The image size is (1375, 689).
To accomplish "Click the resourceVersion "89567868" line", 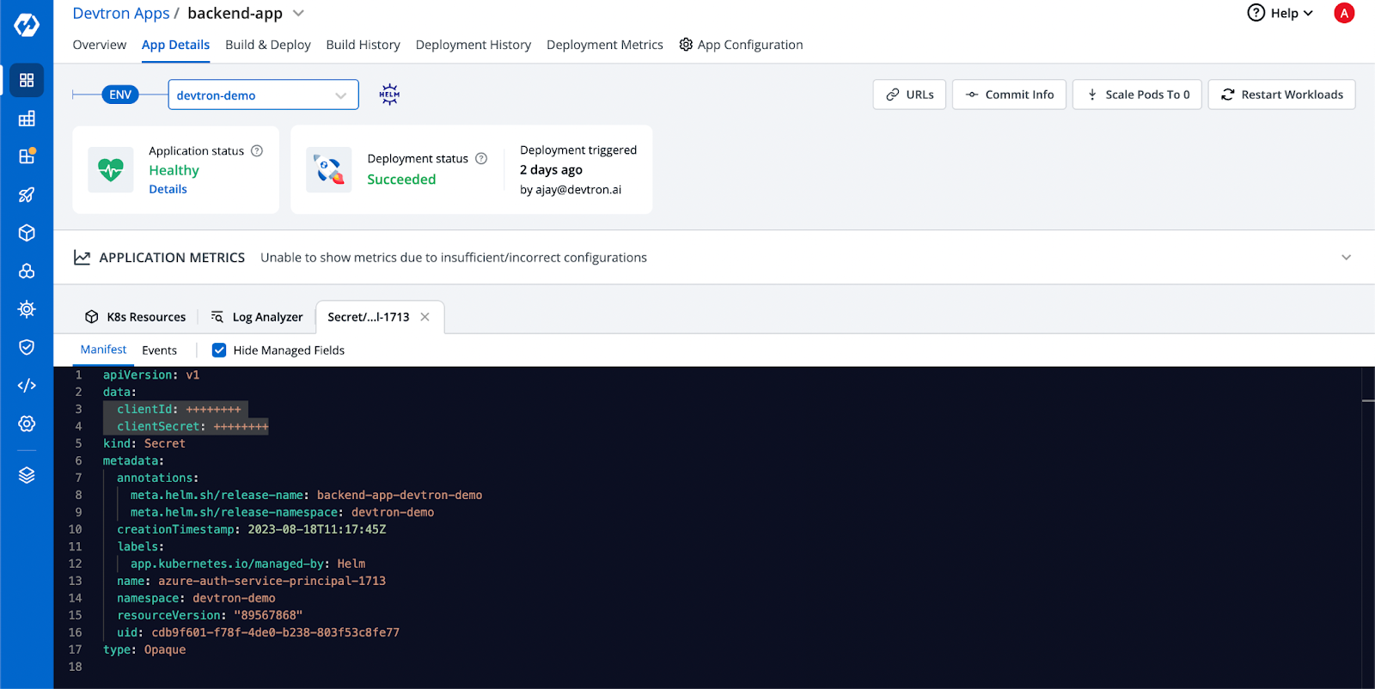I will 210,615.
